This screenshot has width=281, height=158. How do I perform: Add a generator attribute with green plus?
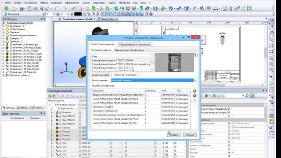(195, 91)
